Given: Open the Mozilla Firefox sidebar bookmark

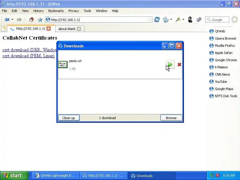Looking at the screenshot, I should tap(222, 46).
